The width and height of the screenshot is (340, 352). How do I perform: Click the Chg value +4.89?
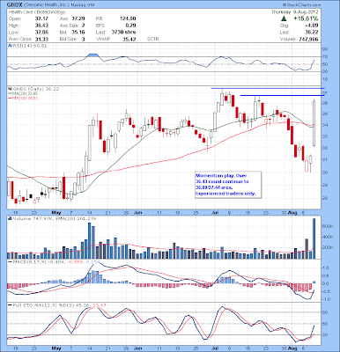[x=312, y=26]
